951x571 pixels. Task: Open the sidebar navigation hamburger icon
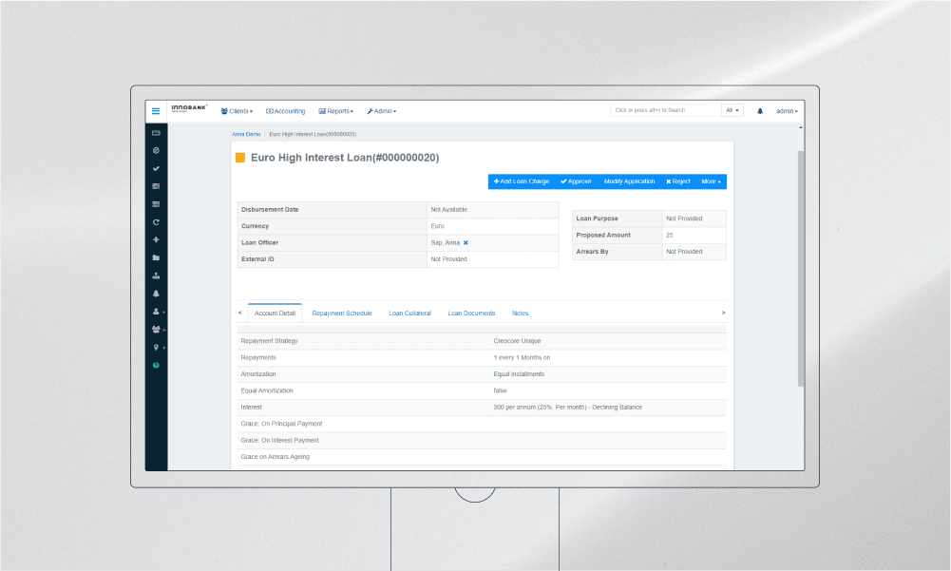[x=155, y=111]
